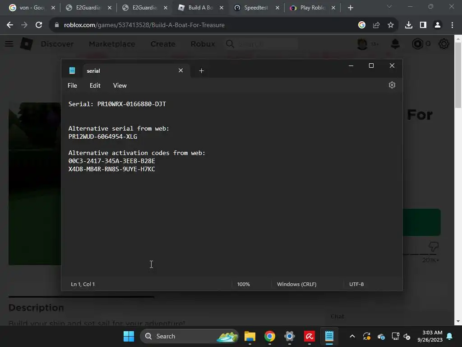This screenshot has height=347, width=462.
Task: Add a new Notepad tab
Action: tap(201, 70)
